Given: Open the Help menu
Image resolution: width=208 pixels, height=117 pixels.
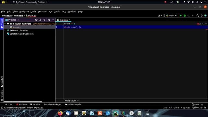Looking at the screenshot, I should pos(80,12).
